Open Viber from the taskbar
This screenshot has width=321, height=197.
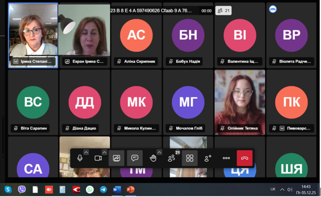pyautogui.click(x=22, y=189)
